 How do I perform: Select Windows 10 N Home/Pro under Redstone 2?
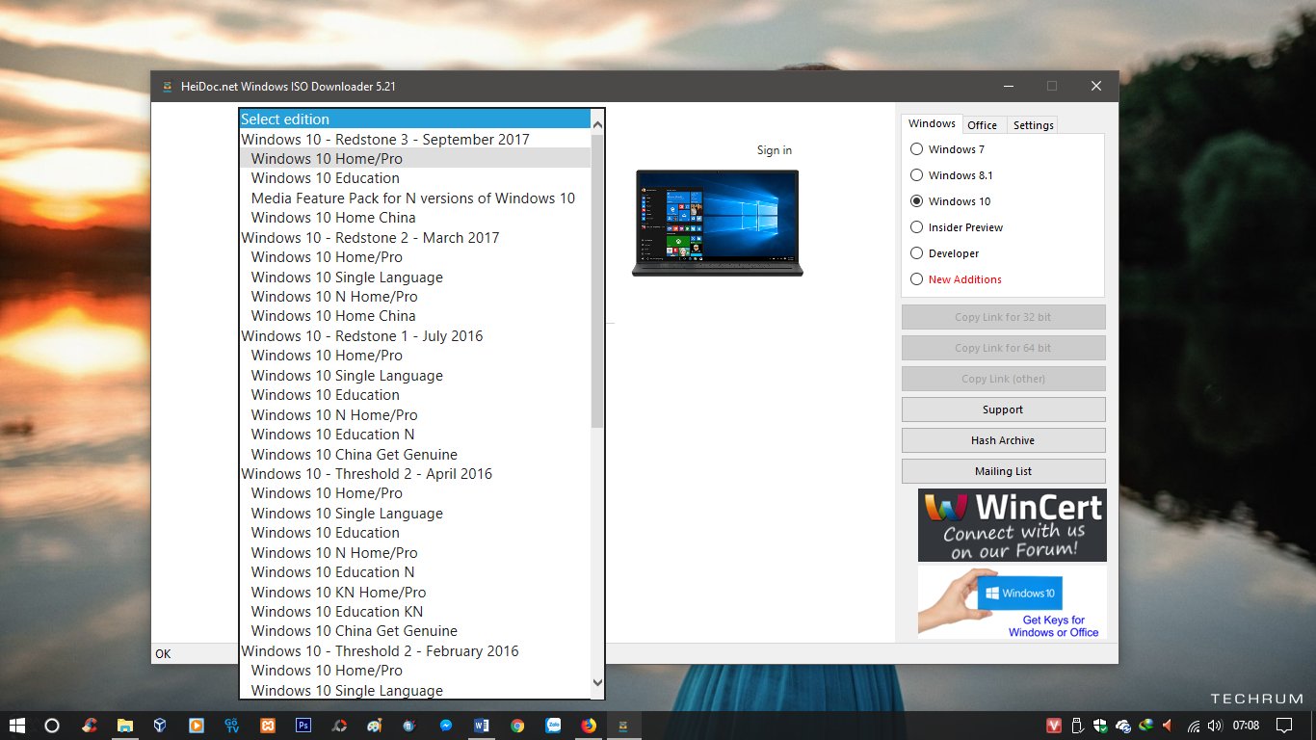click(x=415, y=297)
